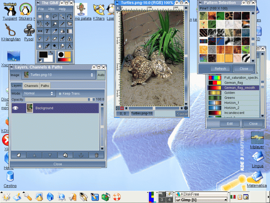This screenshot has width=270, height=203.
Task: Switch to the Paths tab
Action: click(45, 86)
